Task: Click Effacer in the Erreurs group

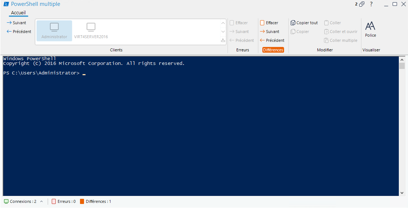Action: [239, 23]
